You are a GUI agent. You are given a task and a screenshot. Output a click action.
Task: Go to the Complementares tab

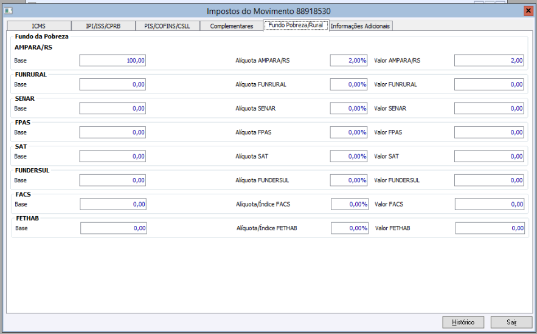tap(232, 26)
